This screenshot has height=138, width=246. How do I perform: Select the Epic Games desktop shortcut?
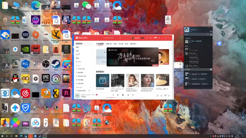click(x=46, y=79)
